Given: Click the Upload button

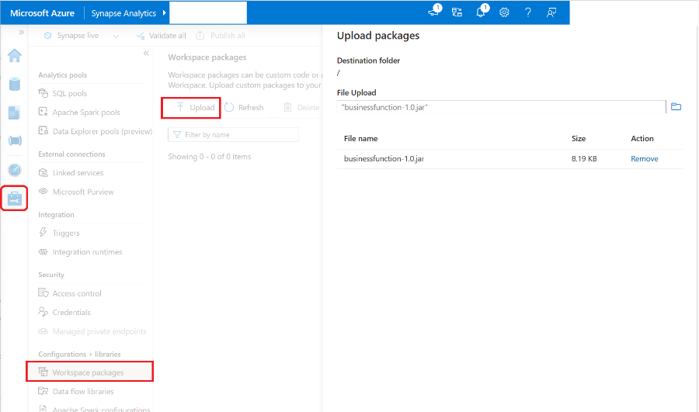Looking at the screenshot, I should (x=191, y=108).
